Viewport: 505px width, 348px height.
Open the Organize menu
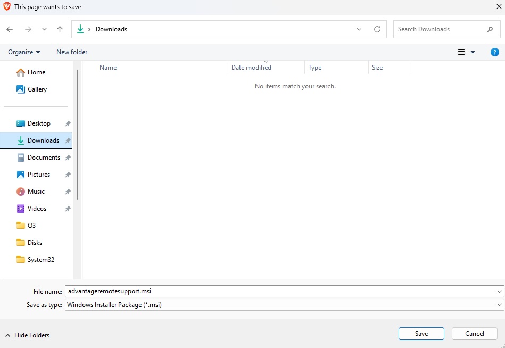[x=24, y=52]
